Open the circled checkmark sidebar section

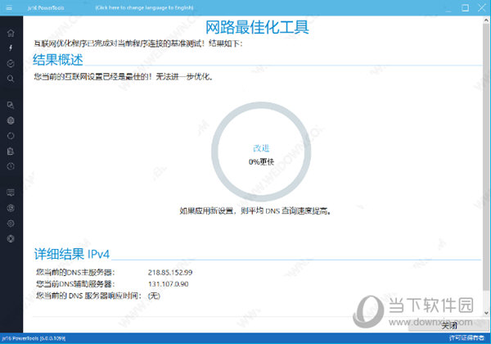[x=11, y=64]
